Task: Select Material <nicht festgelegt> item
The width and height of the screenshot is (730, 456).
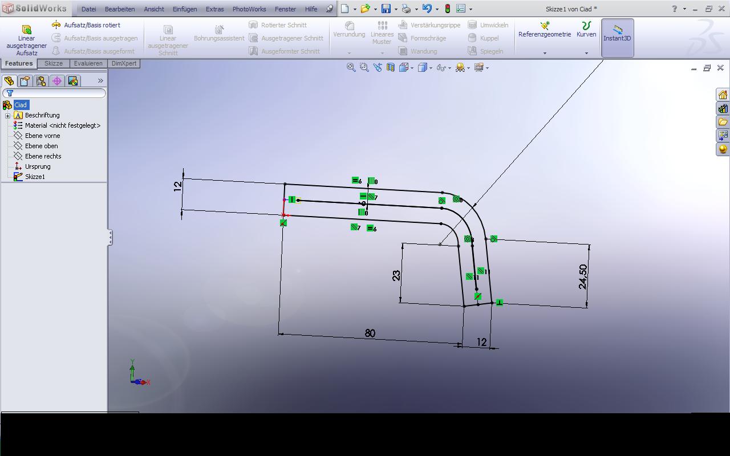Action: 63,125
